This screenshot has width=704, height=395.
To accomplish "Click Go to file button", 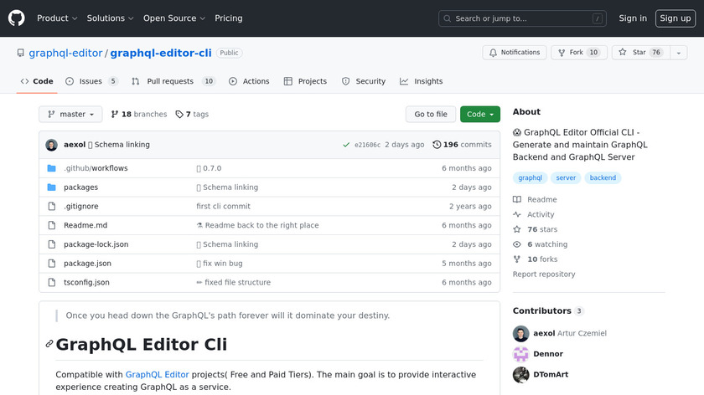I will coord(431,115).
